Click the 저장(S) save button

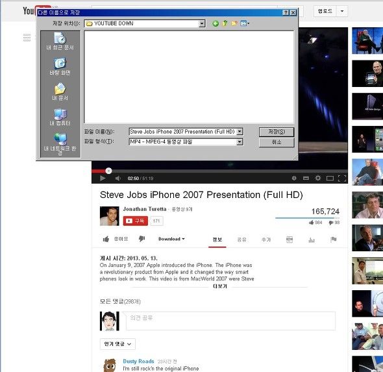[277, 132]
